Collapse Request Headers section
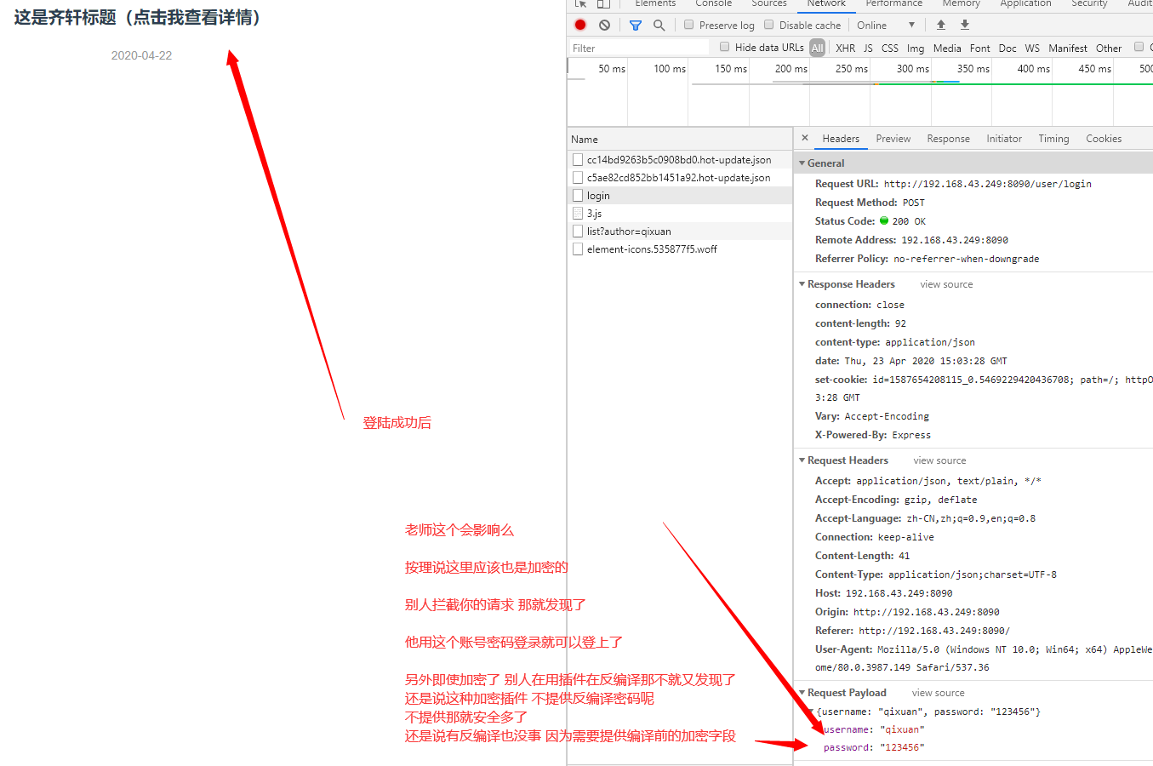1153x766 pixels. 802,460
